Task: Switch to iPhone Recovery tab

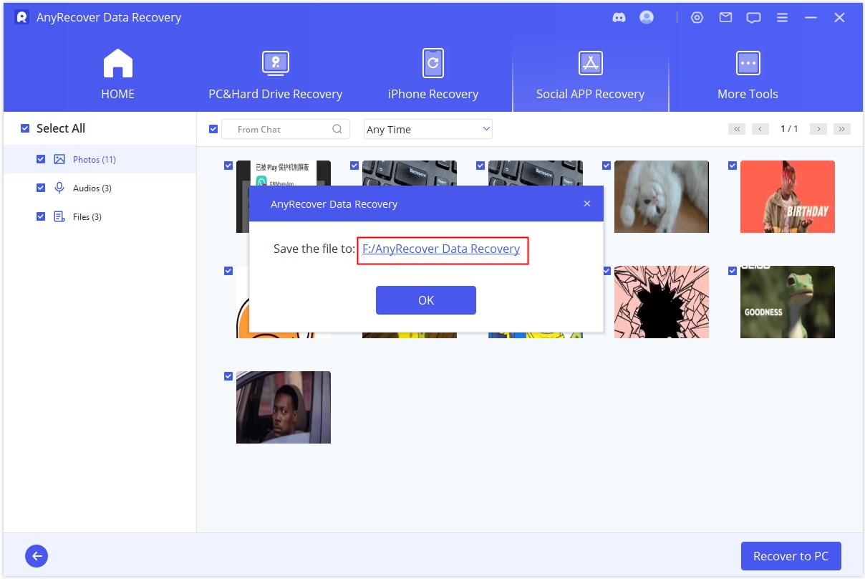Action: (x=432, y=75)
